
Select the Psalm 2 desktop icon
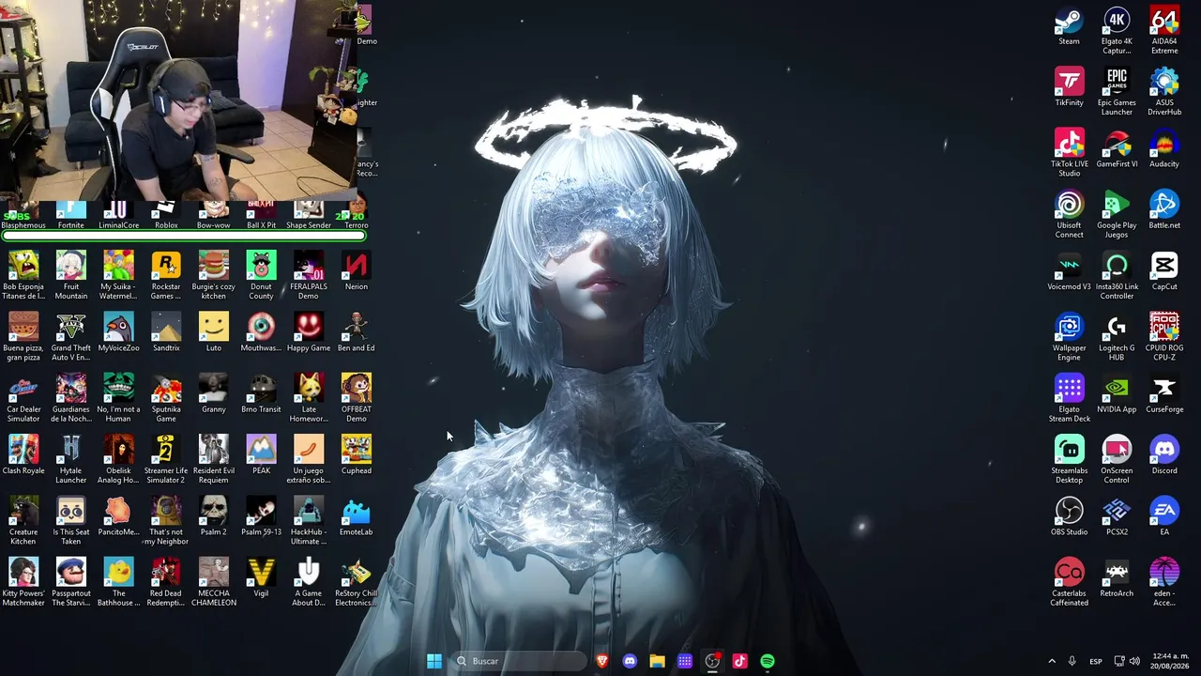pos(214,515)
